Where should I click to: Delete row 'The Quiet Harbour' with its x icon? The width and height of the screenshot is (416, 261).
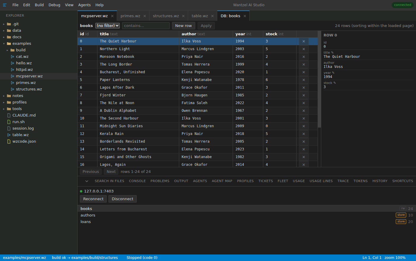(x=304, y=41)
